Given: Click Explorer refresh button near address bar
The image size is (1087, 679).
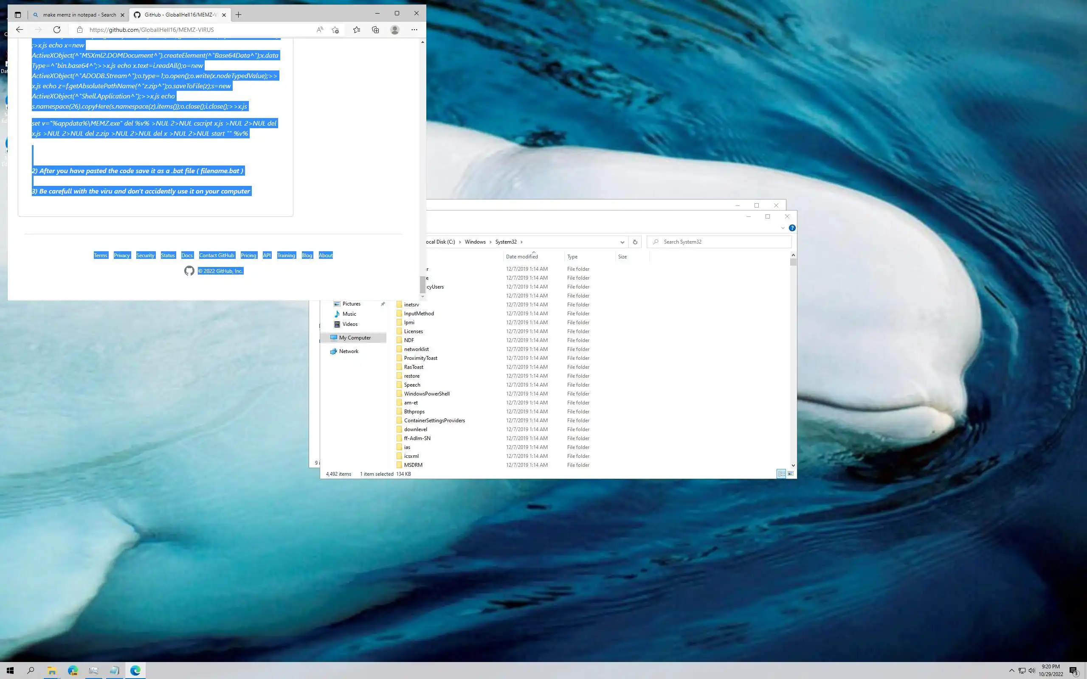Looking at the screenshot, I should coord(635,242).
